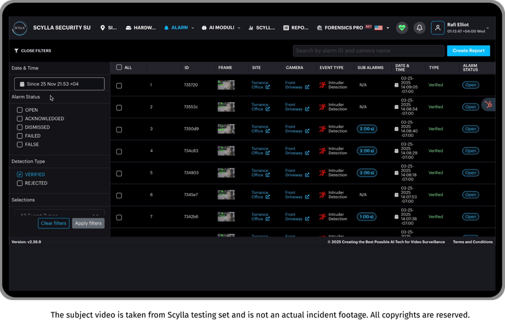Open Front Driveway external link for alarm 735720

pyautogui.click(x=307, y=87)
